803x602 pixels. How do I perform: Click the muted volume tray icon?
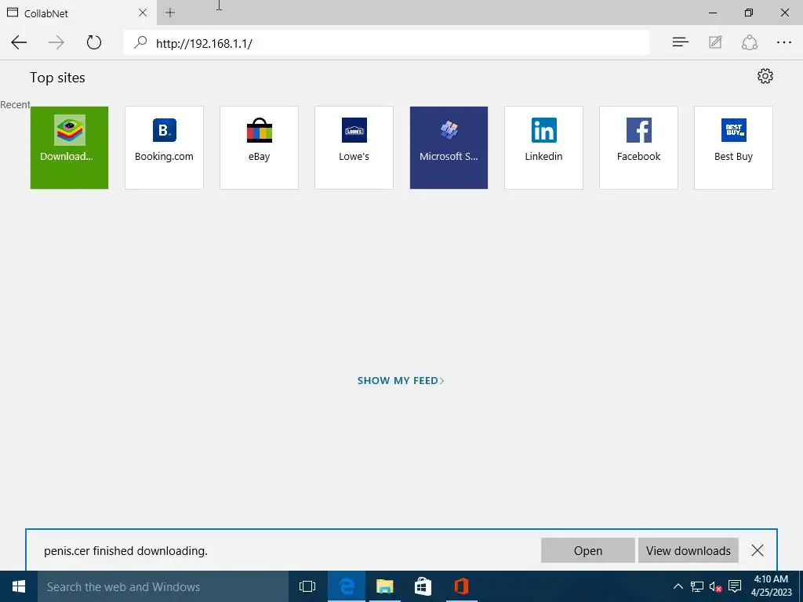715,586
